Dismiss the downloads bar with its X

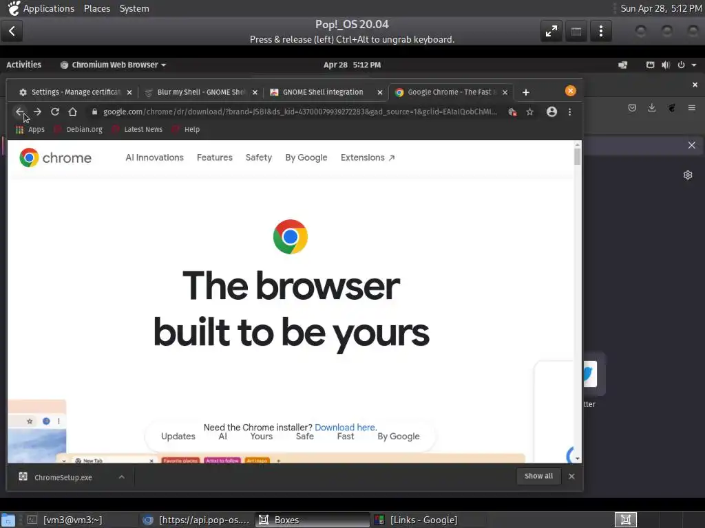(571, 476)
